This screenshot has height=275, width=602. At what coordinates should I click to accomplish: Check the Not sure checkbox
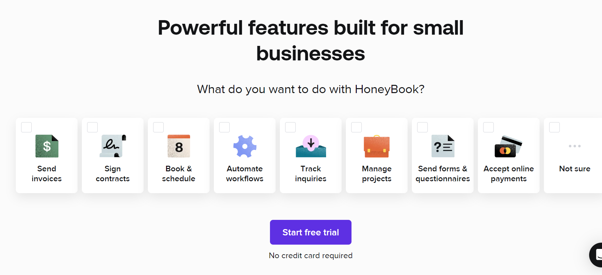tap(554, 127)
